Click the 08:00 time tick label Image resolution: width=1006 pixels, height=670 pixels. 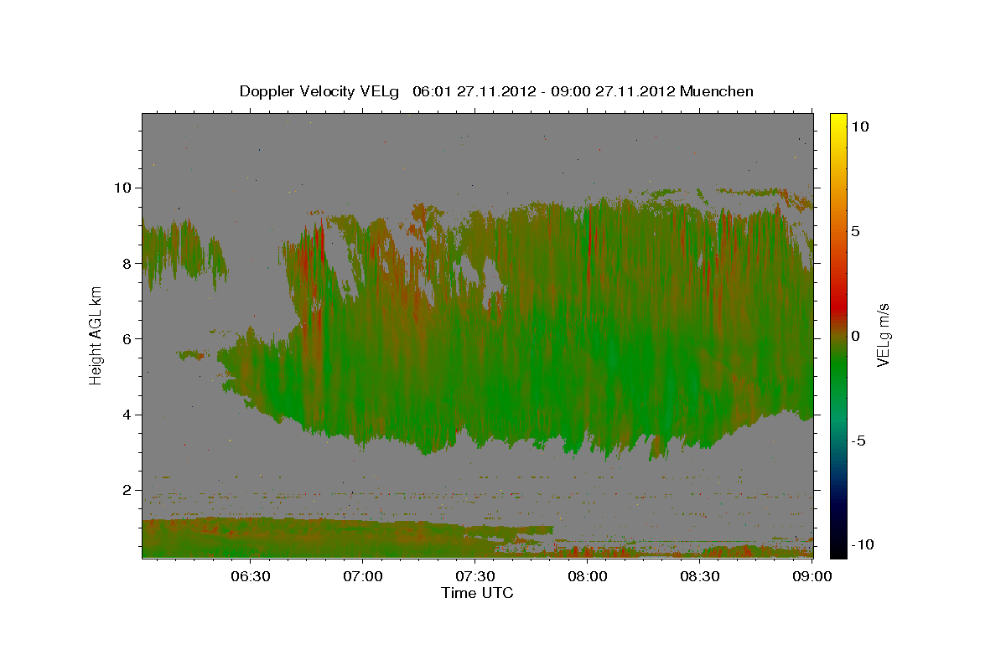pyautogui.click(x=588, y=576)
